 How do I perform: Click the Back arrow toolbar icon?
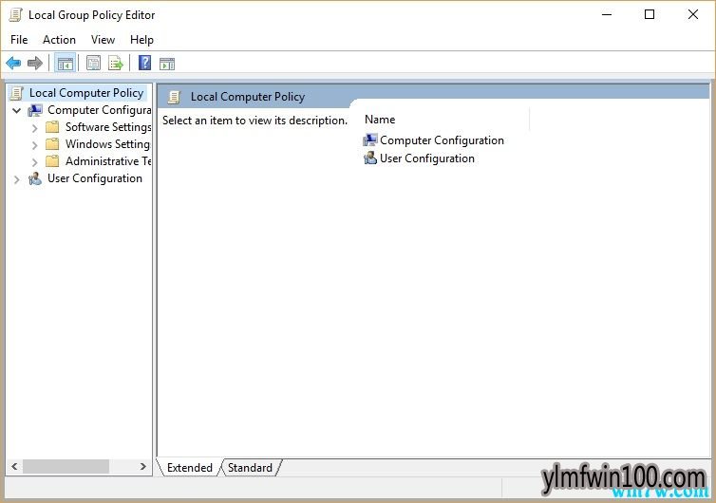point(13,63)
